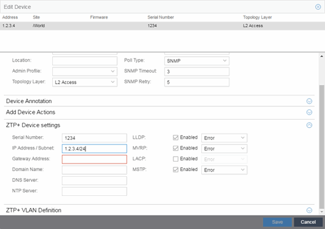The width and height of the screenshot is (325, 229).
Task: Focus the NTP Server field
Action: tap(94, 191)
